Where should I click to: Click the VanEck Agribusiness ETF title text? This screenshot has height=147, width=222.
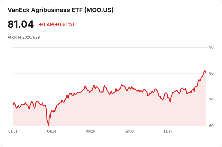45,10
